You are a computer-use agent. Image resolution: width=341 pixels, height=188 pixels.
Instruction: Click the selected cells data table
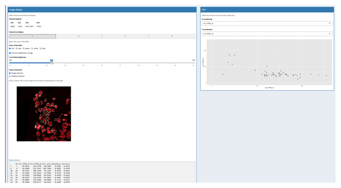102,173
